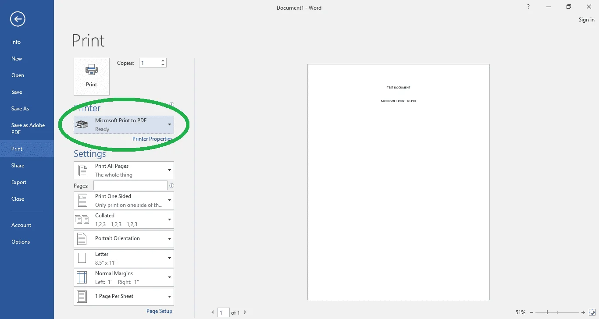Open the Collated dropdown

point(124,220)
